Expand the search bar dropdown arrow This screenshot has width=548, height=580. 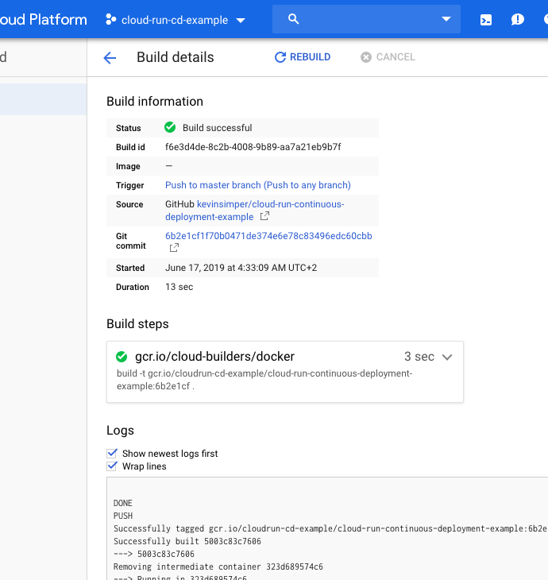point(446,19)
